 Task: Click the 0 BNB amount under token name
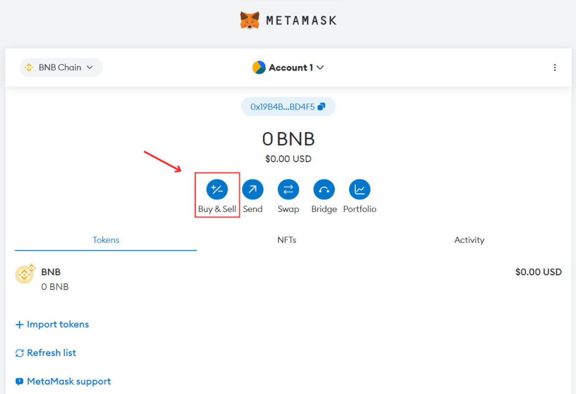[x=55, y=287]
